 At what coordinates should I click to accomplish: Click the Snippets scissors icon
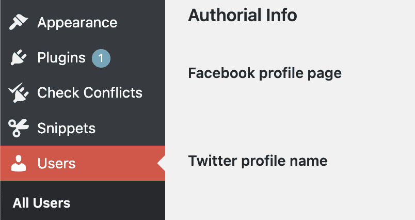(x=18, y=128)
